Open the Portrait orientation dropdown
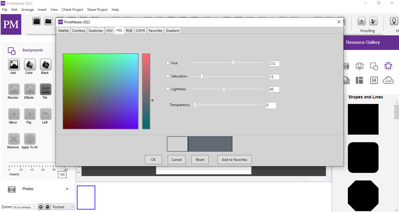The height and width of the screenshot is (212, 399). tap(63, 207)
